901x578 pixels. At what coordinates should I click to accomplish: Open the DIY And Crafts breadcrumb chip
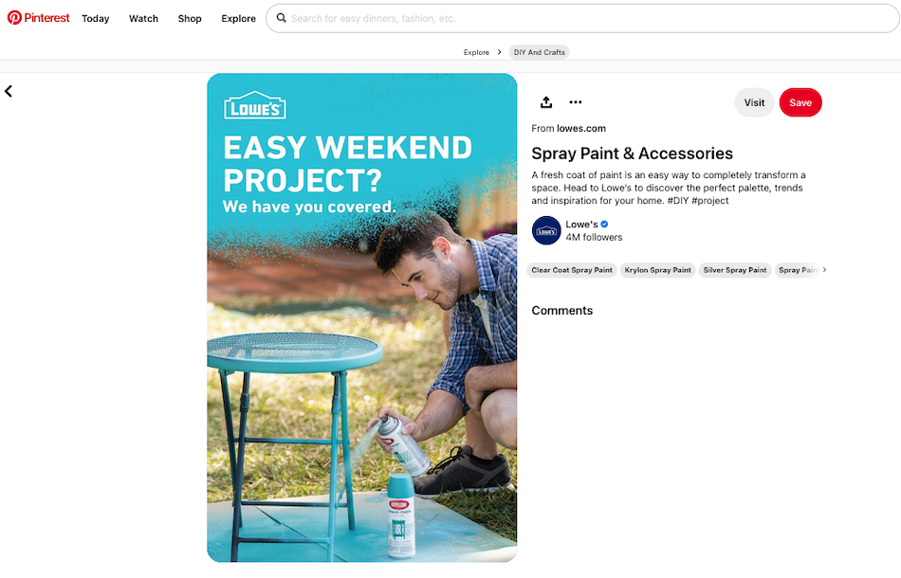(x=539, y=52)
